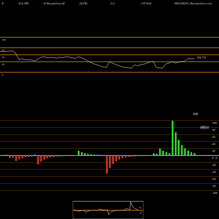The height and width of the screenshot is (219, 219).
Task: Click the tallest green bar in MR chart
Action: click(x=173, y=138)
